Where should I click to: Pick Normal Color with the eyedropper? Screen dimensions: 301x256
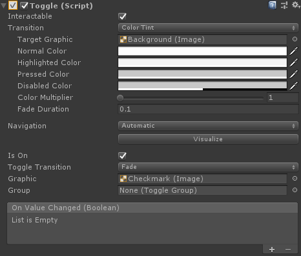[x=294, y=51]
